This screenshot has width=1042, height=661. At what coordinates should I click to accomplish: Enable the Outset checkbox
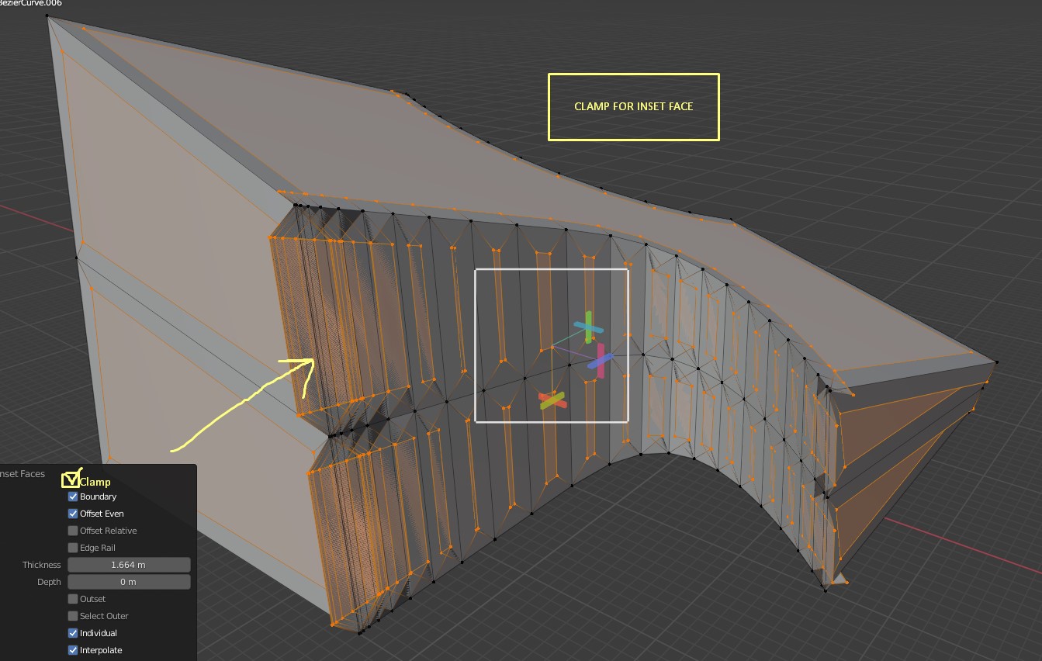pos(73,599)
